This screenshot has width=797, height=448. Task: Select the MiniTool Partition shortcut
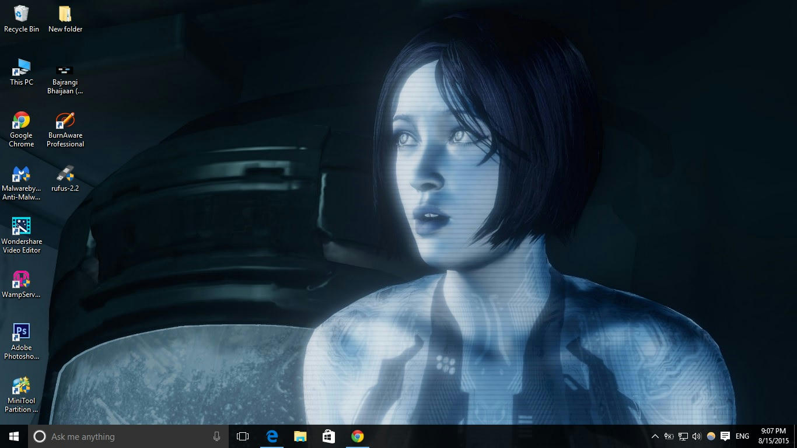click(22, 395)
